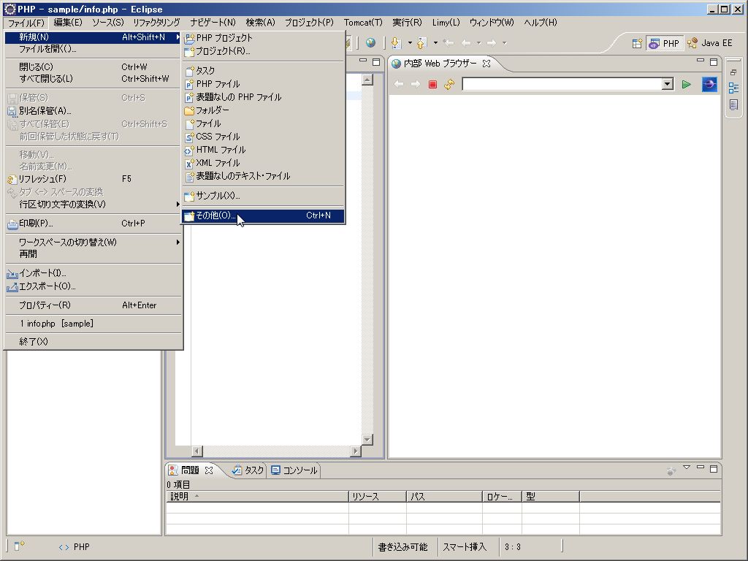Choose 終了(X) to exit Eclipse
The width and height of the screenshot is (748, 561).
tap(93, 342)
